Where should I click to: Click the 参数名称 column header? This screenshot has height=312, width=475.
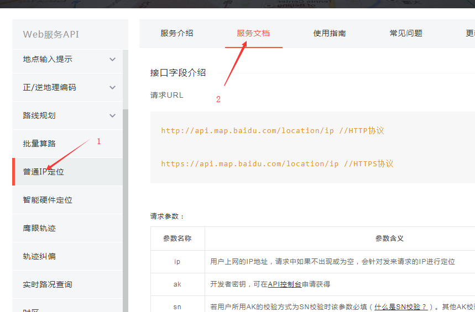[x=178, y=239]
